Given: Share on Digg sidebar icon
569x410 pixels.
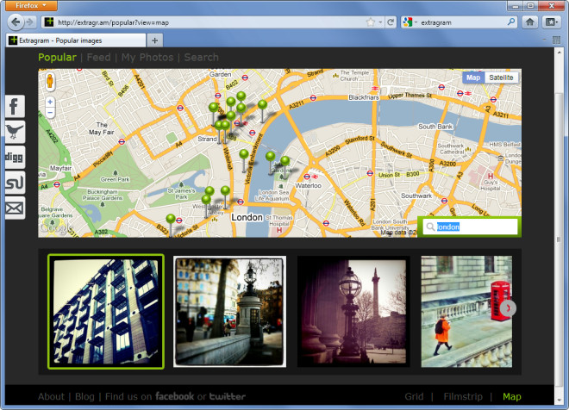Looking at the screenshot, I should pos(15,157).
